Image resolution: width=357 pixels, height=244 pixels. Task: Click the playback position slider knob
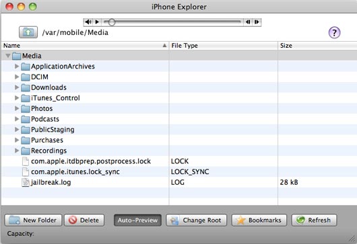[x=112, y=22]
